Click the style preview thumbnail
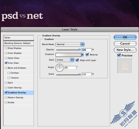Screen dimensions: 139x129 click(125, 66)
